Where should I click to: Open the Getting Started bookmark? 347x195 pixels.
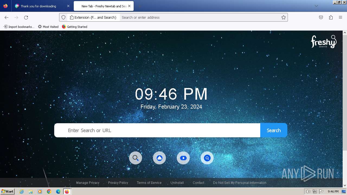tap(75, 27)
